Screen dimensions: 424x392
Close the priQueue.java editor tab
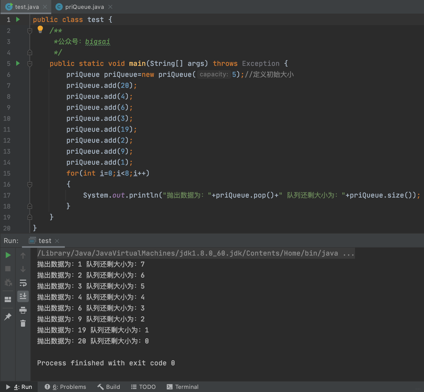pos(110,7)
